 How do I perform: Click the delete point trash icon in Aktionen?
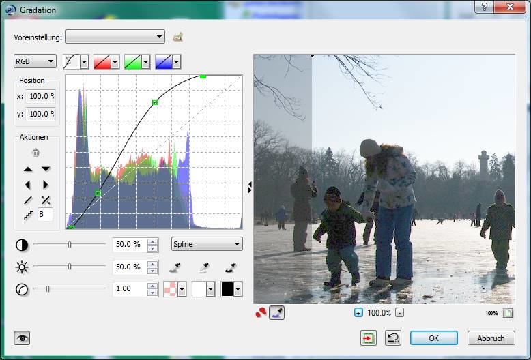36,153
